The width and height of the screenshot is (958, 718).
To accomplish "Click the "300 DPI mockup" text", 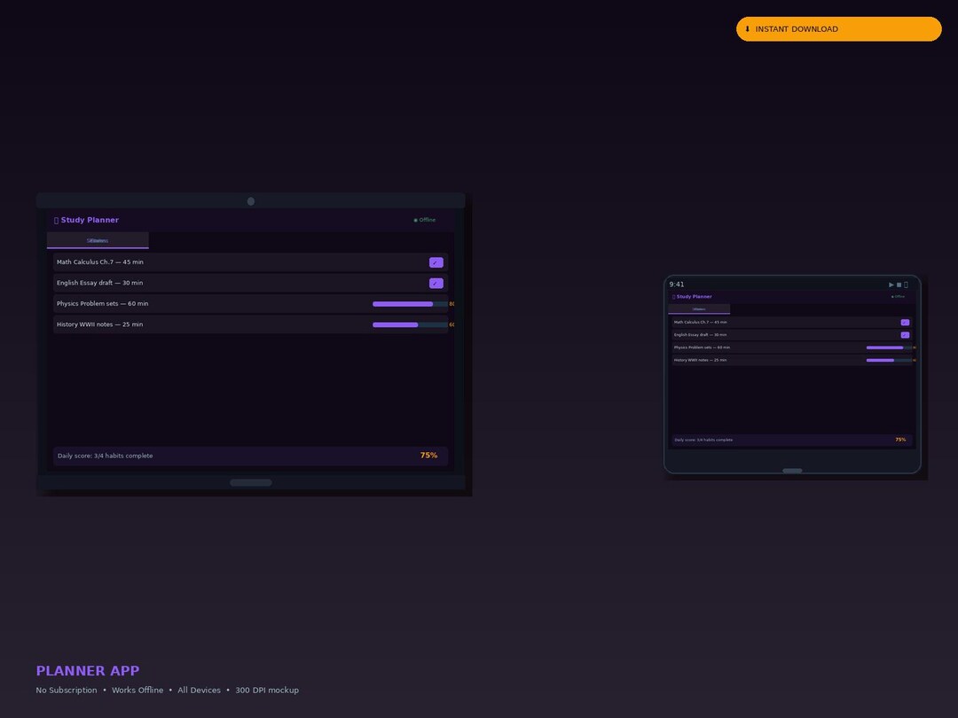I will 267,690.
